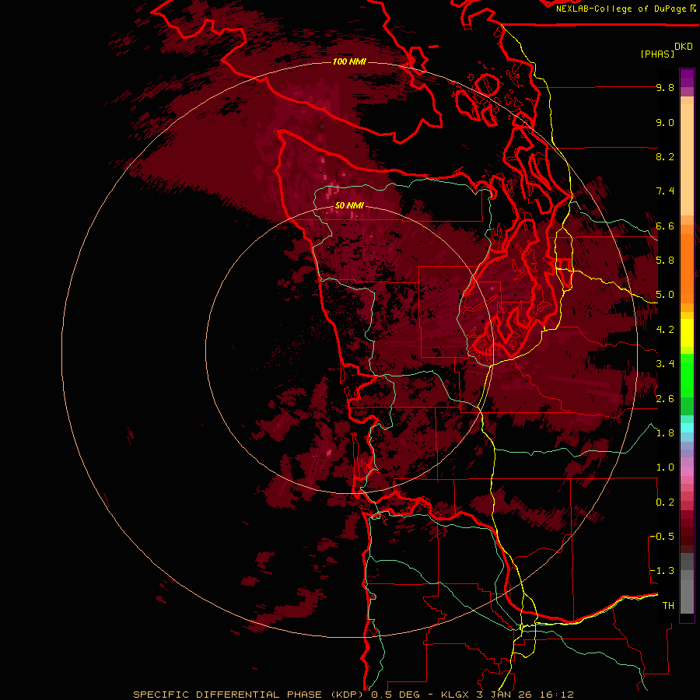This screenshot has height=700, width=700.
Task: Pick the peach band on the color bar
Action: [687, 156]
